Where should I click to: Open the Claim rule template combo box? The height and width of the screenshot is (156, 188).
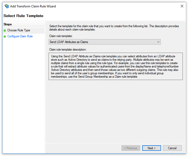104,42
